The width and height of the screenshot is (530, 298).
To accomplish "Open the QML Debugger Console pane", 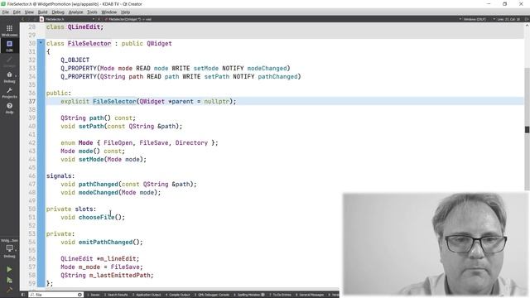I will (x=212, y=295).
